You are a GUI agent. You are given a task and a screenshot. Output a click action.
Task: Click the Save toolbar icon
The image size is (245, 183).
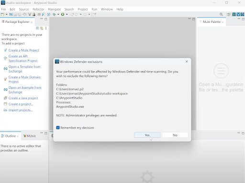[15, 14]
